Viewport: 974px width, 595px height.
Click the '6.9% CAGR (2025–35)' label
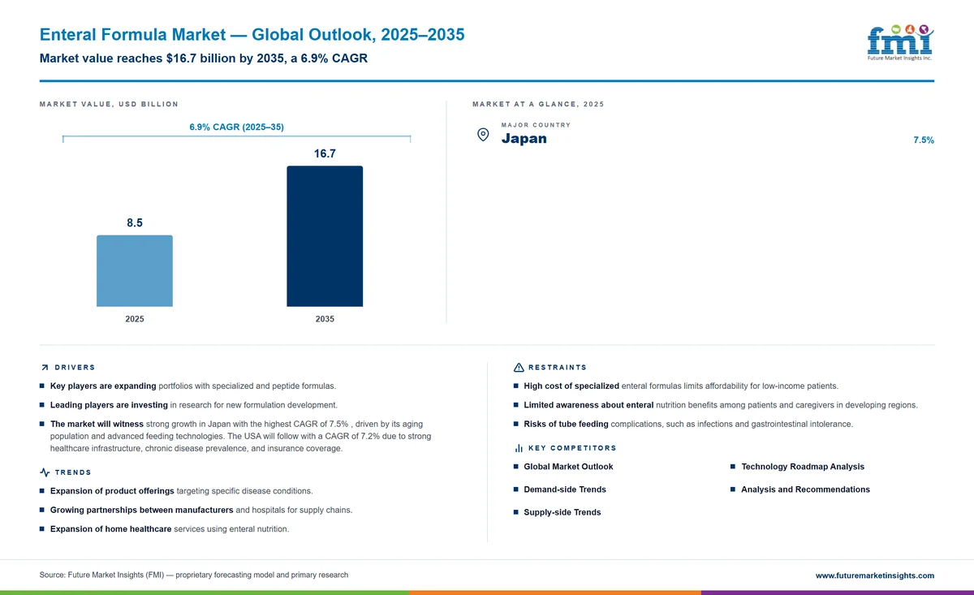(x=236, y=127)
